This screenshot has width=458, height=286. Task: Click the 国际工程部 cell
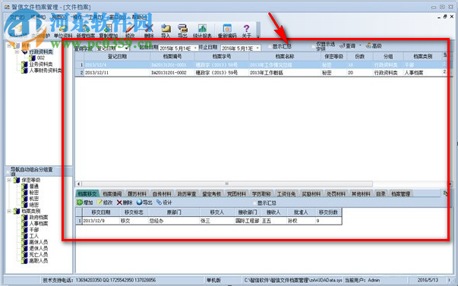248,221
